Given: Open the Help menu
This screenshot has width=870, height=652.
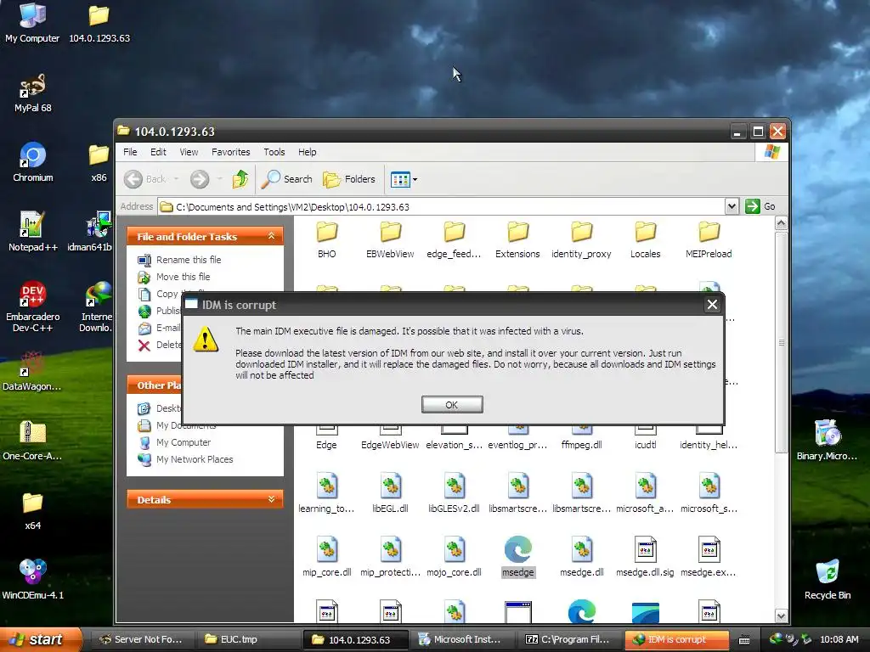Looking at the screenshot, I should [x=307, y=152].
